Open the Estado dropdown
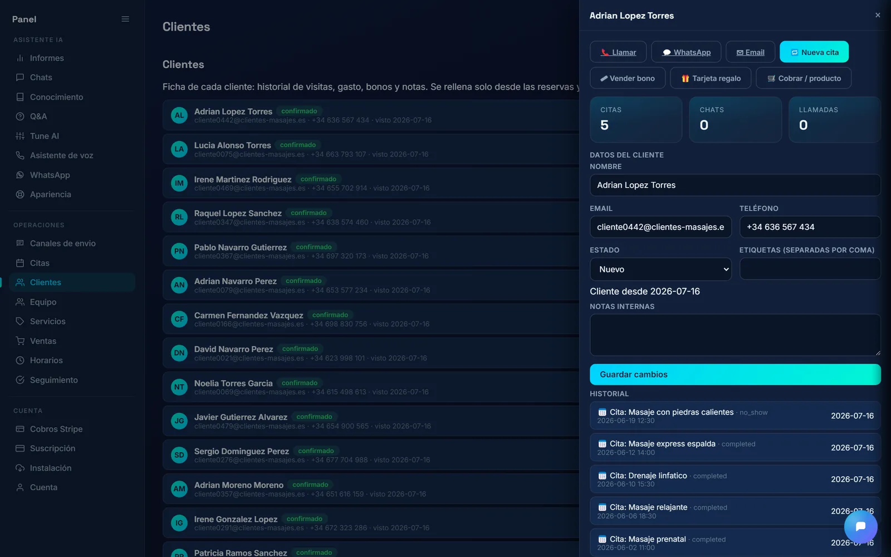 [x=660, y=269]
